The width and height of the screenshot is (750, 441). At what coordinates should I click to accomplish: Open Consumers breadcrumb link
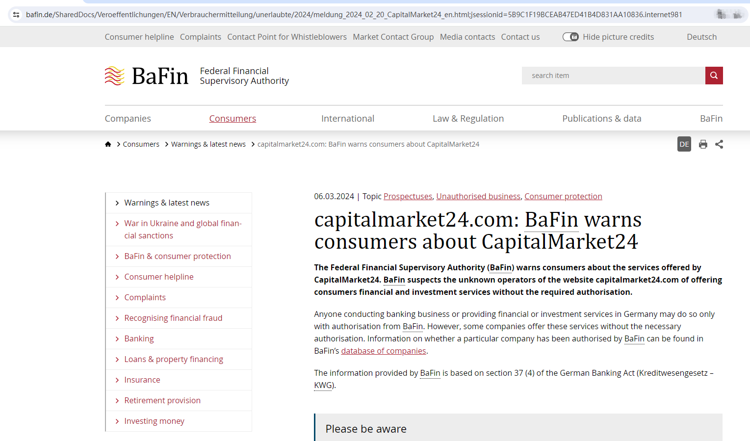[x=141, y=144]
